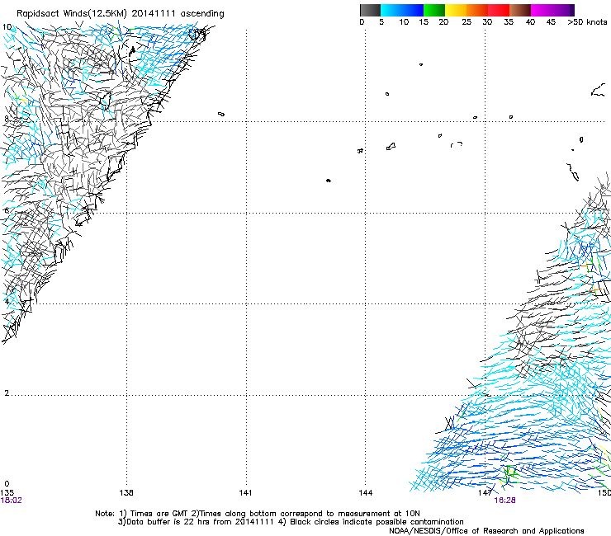Viewport: 611px width, 536px height.
Task: Click the note 'Data buffer is 22 hrs'
Action: (168, 522)
